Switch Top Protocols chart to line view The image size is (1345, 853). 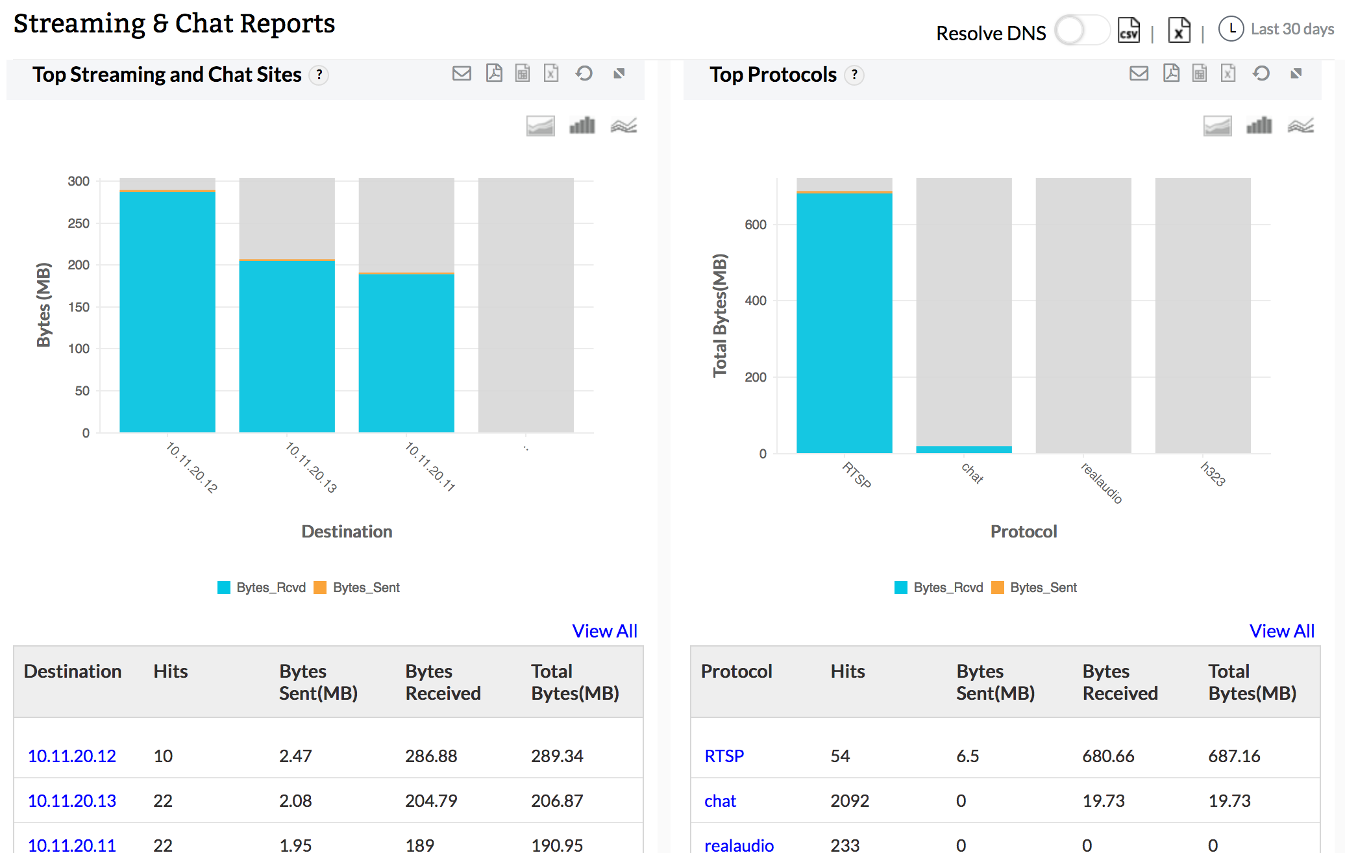[x=1301, y=125]
